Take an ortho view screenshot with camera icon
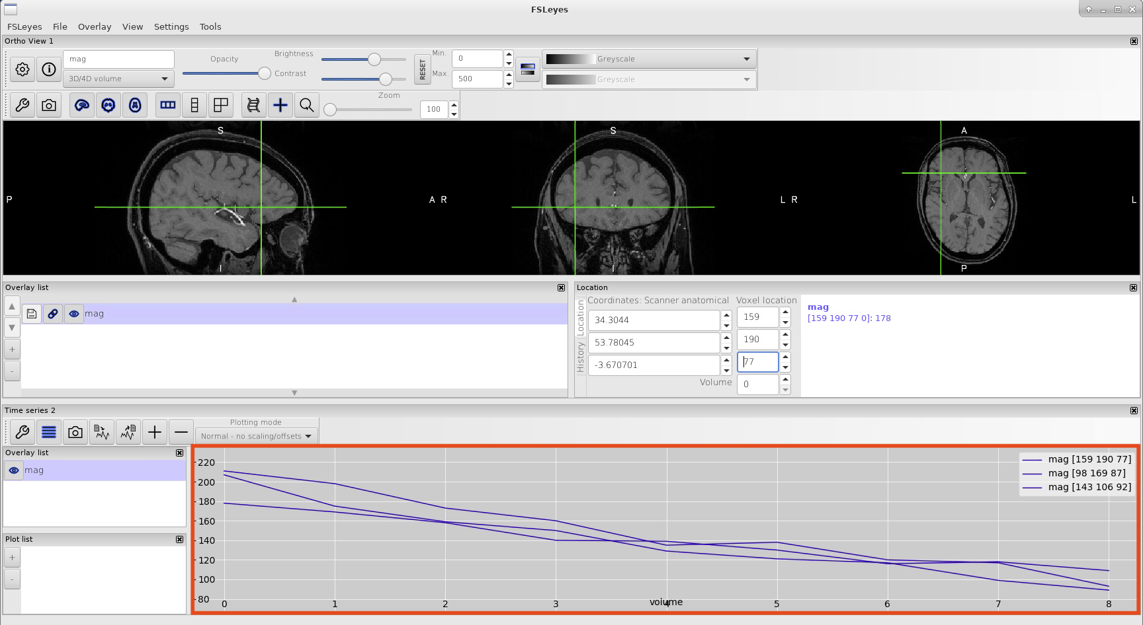This screenshot has width=1143, height=625. (x=49, y=105)
